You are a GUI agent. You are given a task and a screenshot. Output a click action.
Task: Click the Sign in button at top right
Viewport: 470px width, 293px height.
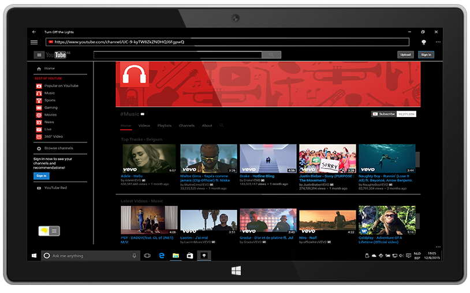coord(426,55)
